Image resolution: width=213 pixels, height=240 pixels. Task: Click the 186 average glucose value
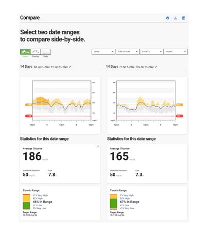[32, 156]
